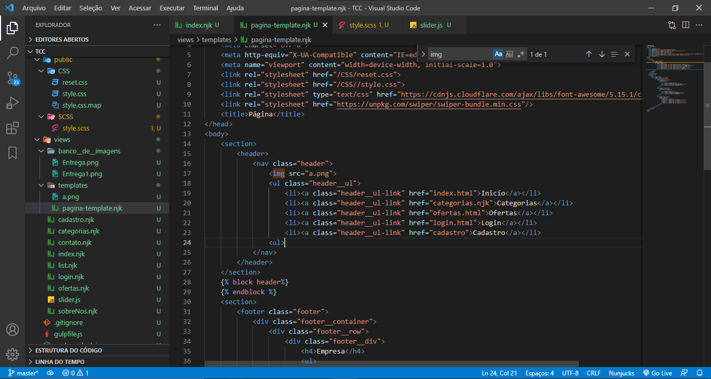Click Espaços: 4 indentation setting
The image size is (711, 379).
539,373
